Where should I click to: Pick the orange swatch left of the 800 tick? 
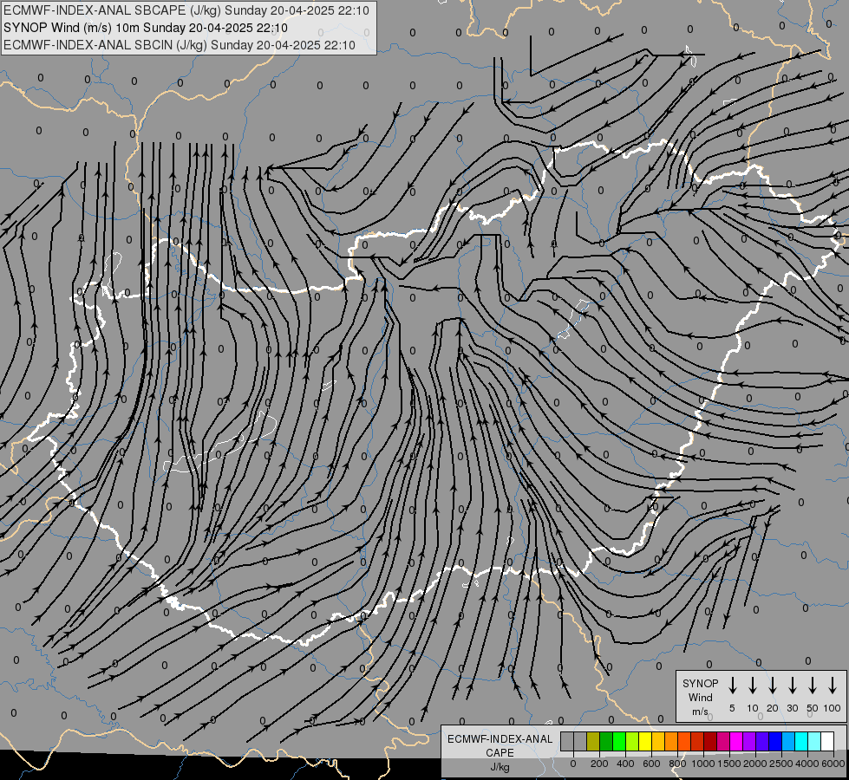tap(671, 741)
